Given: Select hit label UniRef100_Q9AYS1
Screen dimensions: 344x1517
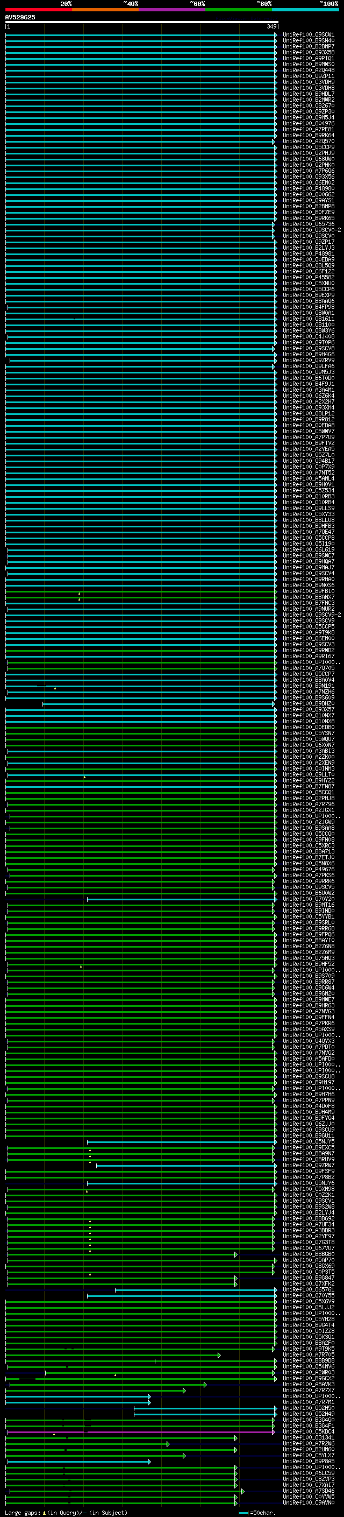Looking at the screenshot, I should pyautogui.click(x=309, y=200).
